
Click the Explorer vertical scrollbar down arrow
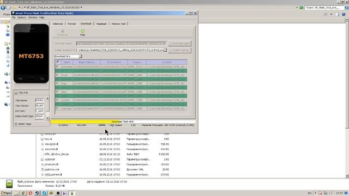[347, 176]
